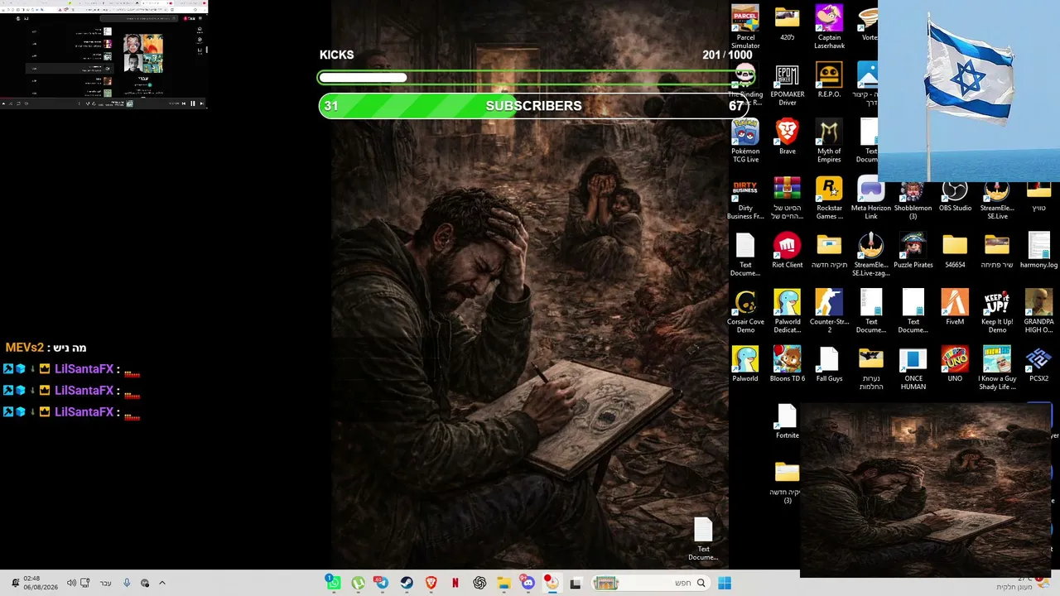
Task: Open File Explorer from the taskbar
Action: tap(503, 583)
